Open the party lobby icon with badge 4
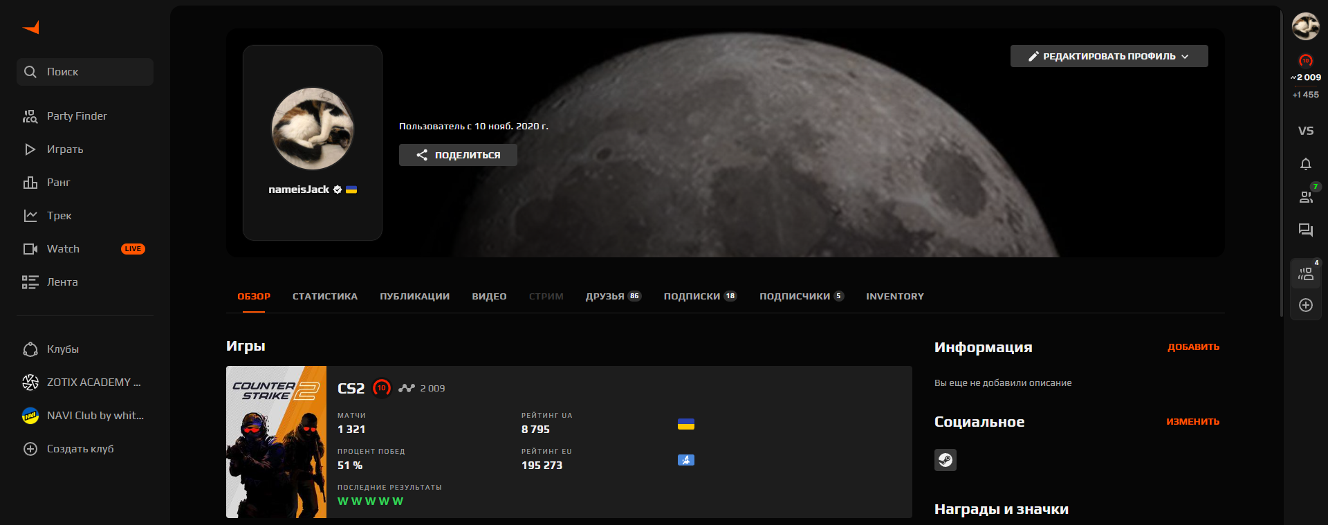This screenshot has width=1328, height=525. point(1306,275)
